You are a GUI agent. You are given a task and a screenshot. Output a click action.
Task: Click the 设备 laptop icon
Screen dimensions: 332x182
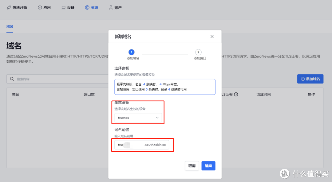63,7
